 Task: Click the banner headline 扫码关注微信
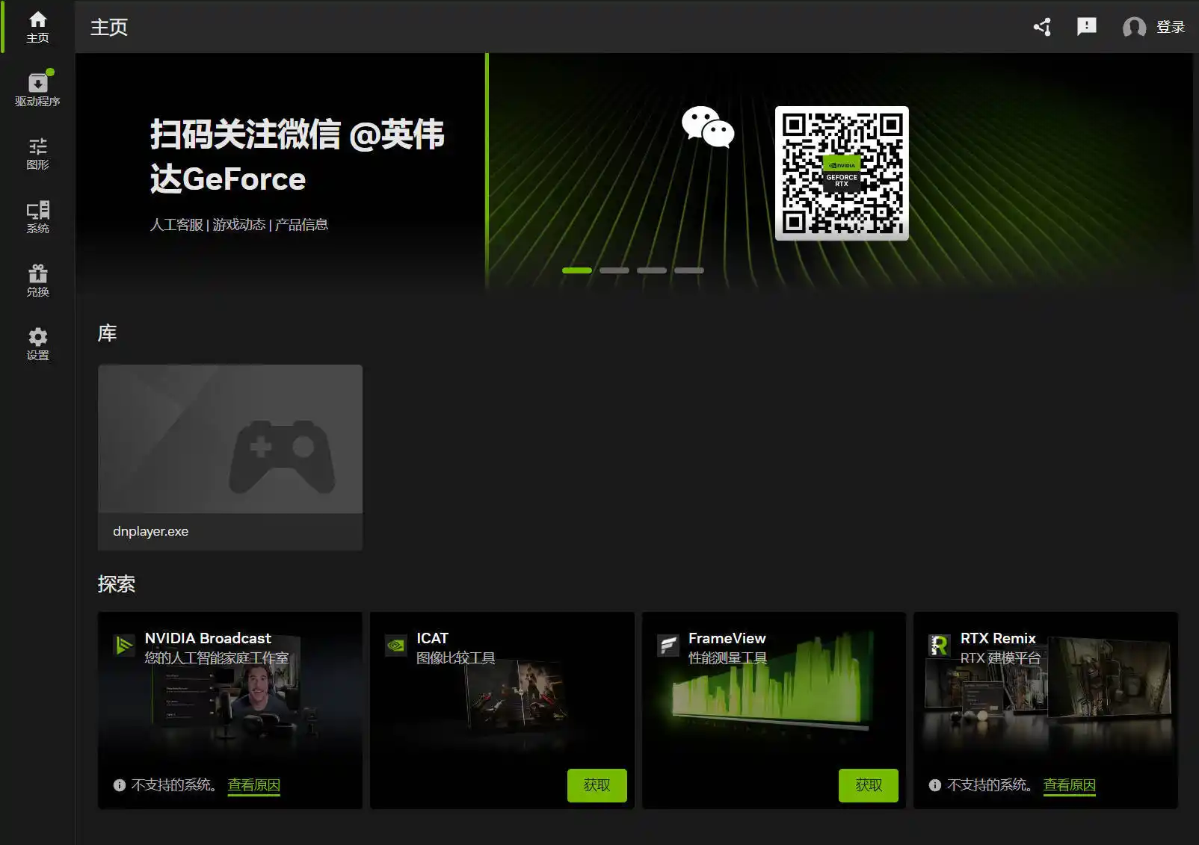point(298,157)
